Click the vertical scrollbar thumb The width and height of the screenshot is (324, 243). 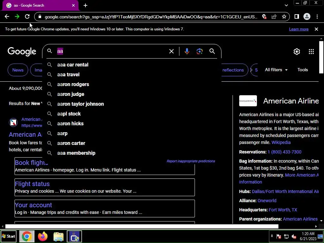[321, 57]
